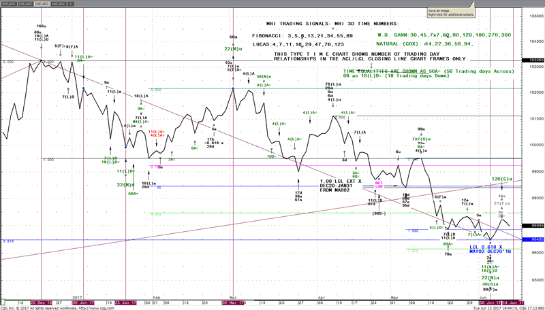The image size is (545, 310).
Task: Switch to the second DXE,ADC tab
Action: 26,3
